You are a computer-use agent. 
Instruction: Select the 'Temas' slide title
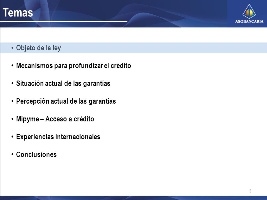(x=18, y=12)
